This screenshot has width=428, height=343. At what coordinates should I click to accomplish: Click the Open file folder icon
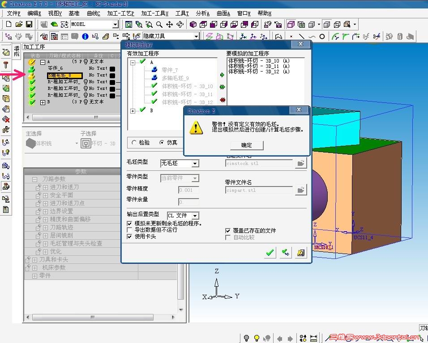(19, 24)
